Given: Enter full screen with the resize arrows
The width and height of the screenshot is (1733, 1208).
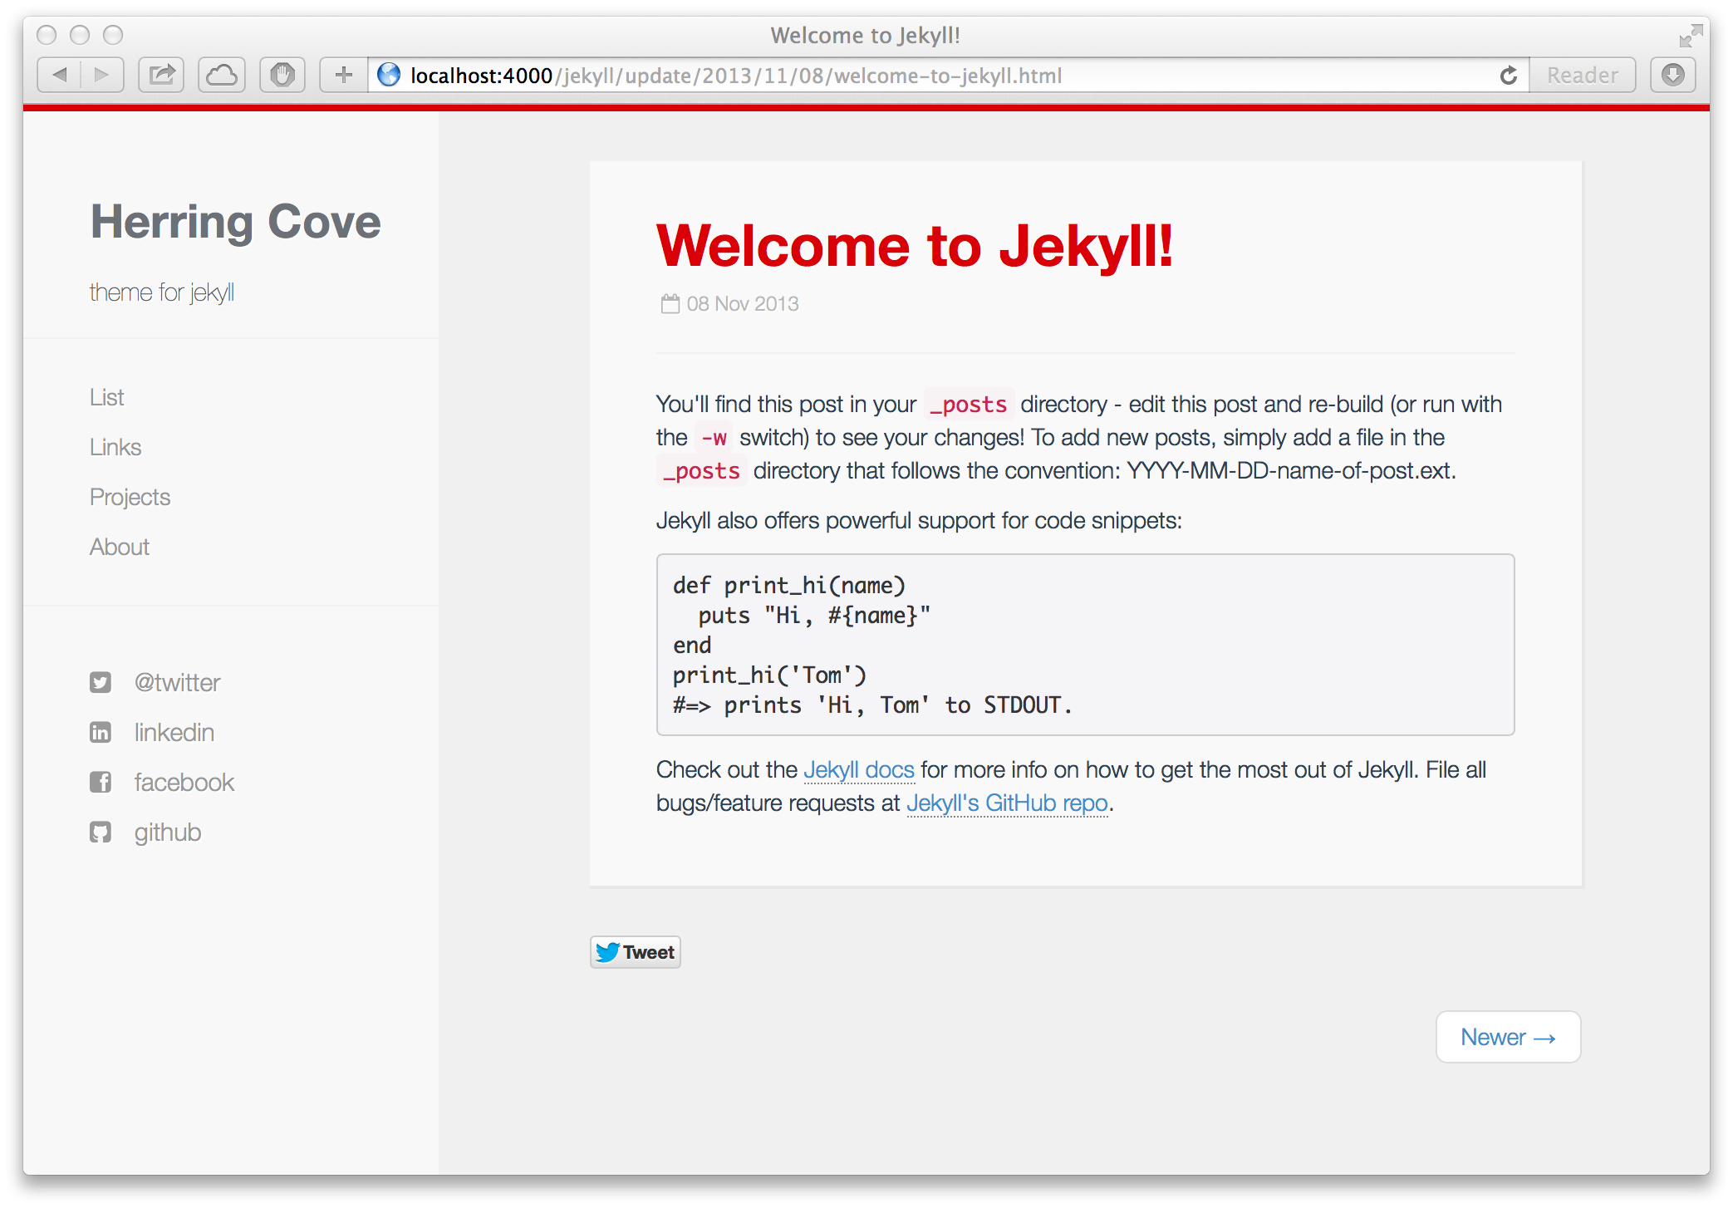Looking at the screenshot, I should [1690, 36].
